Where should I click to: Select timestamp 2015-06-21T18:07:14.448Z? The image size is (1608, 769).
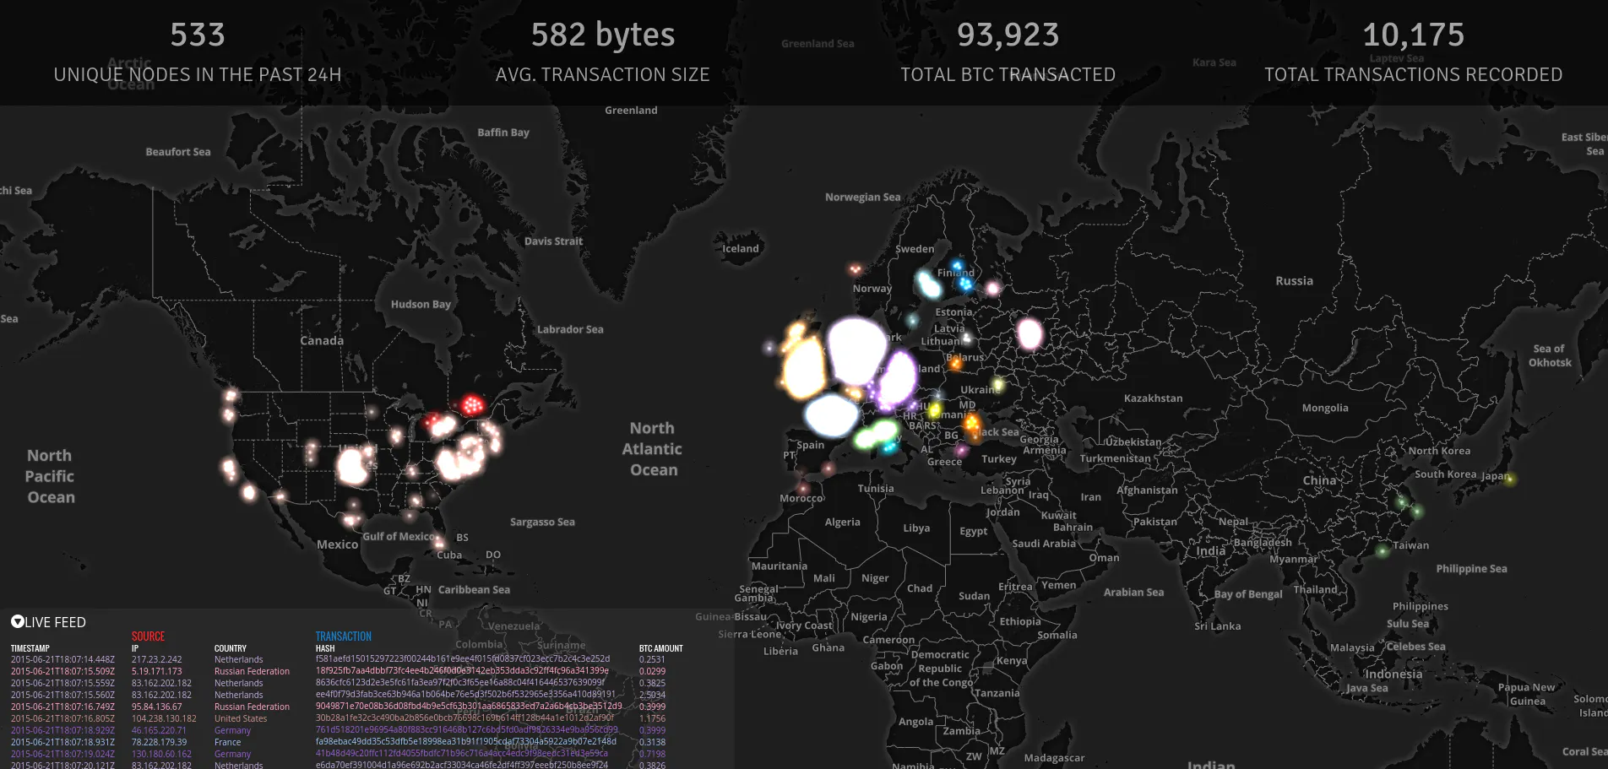(62, 659)
